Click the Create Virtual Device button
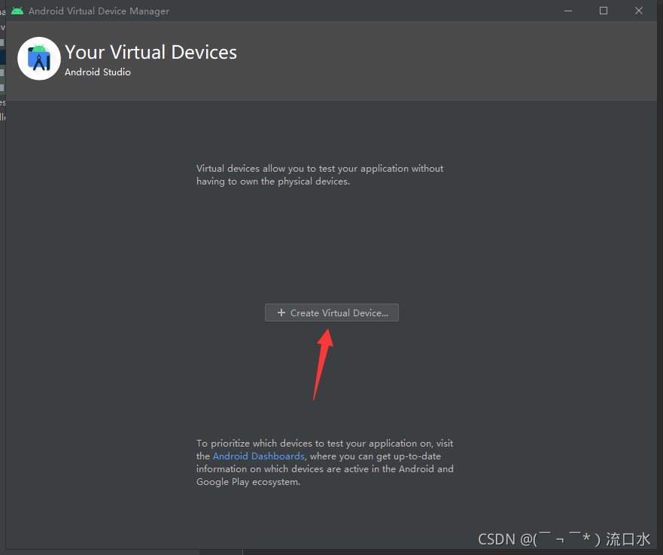Viewport: 663px width, 555px height. [x=331, y=313]
